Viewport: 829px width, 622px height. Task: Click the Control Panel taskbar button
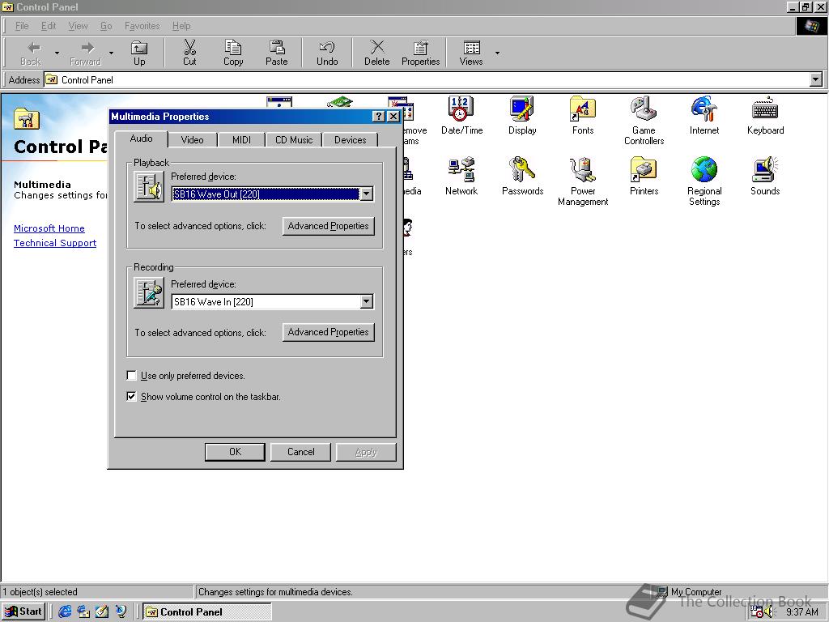(x=207, y=612)
